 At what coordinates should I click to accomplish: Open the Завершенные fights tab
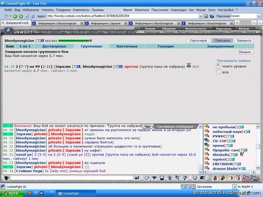[220, 46]
